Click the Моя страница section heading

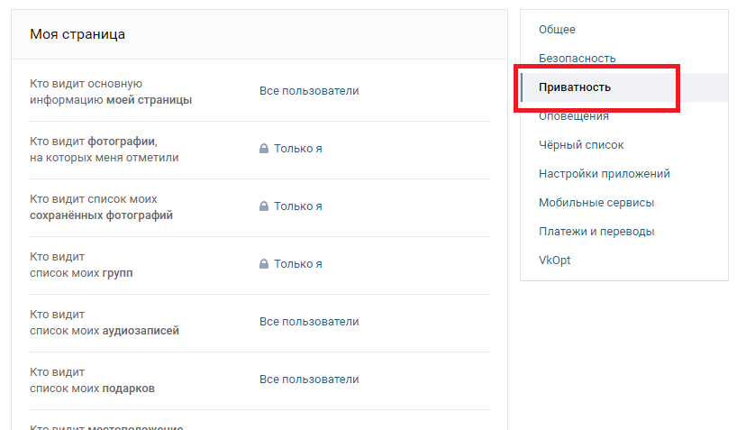(77, 34)
